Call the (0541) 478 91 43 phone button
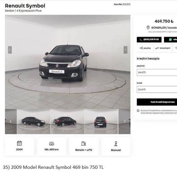Image resolution: width=177 pixels, height=175 pixels. pos(149,40)
